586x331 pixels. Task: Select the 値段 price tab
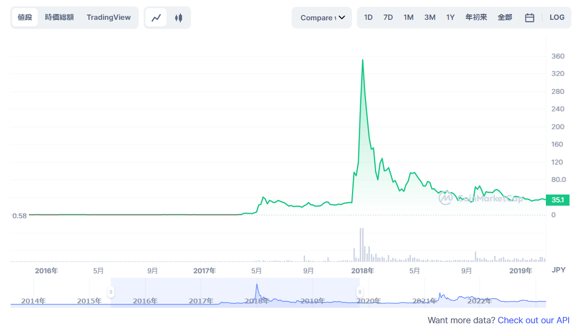click(x=25, y=17)
